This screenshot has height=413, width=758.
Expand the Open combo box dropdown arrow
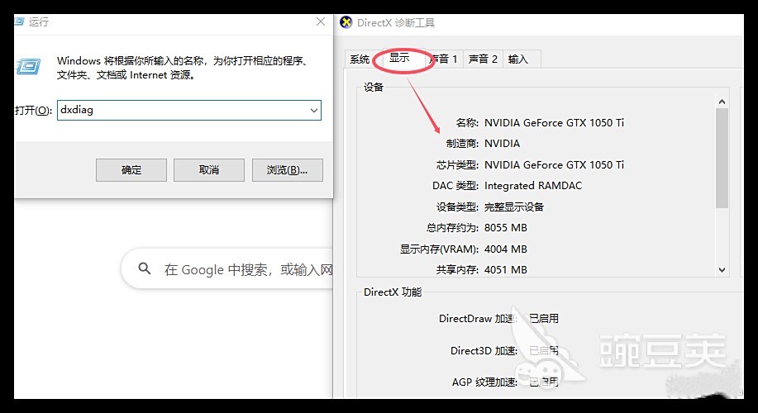[x=313, y=110]
